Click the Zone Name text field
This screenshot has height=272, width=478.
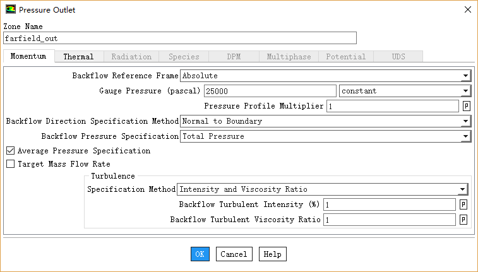pyautogui.click(x=180, y=38)
